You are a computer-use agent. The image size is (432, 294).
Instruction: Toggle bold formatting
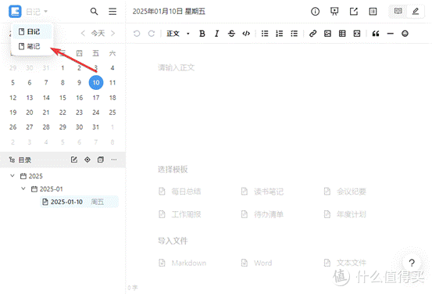coord(202,34)
